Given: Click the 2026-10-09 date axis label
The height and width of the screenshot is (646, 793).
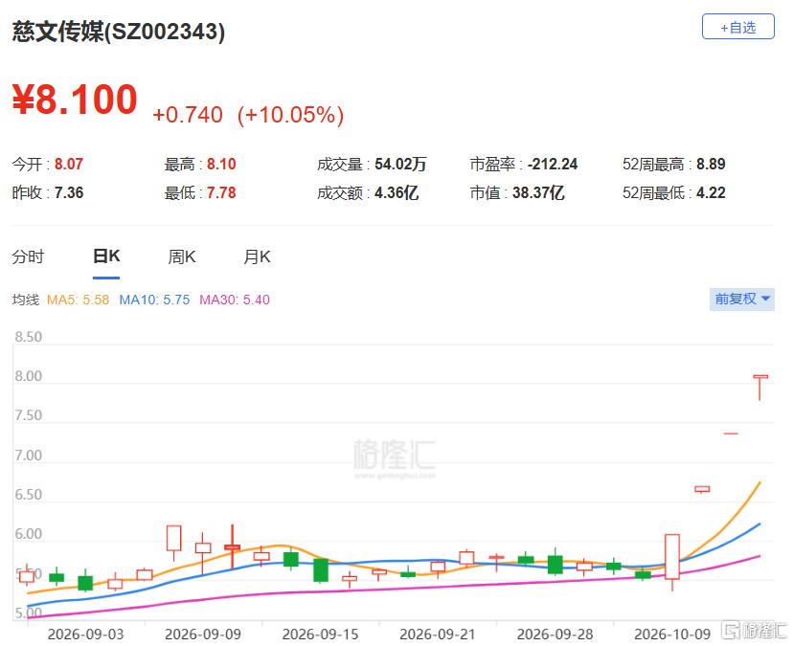Looking at the screenshot, I should tap(672, 634).
